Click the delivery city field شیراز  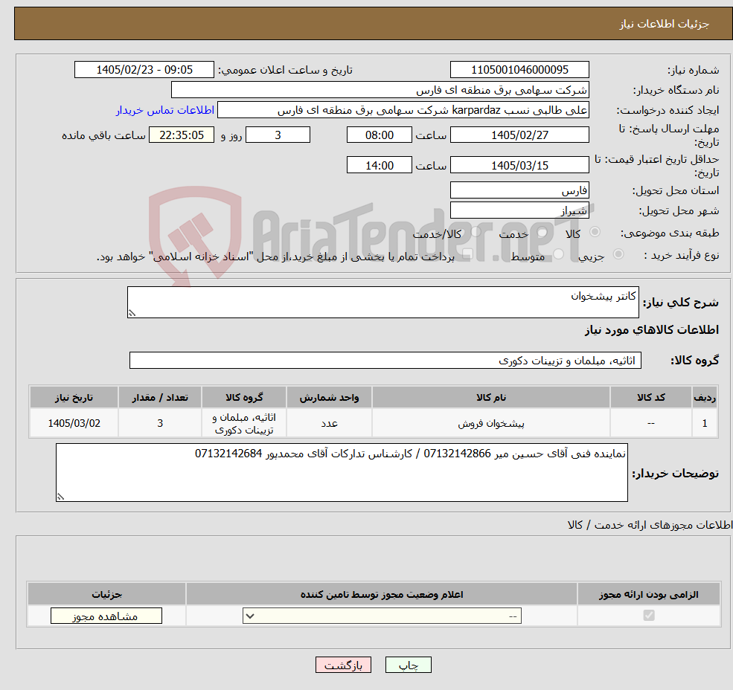tap(519, 210)
